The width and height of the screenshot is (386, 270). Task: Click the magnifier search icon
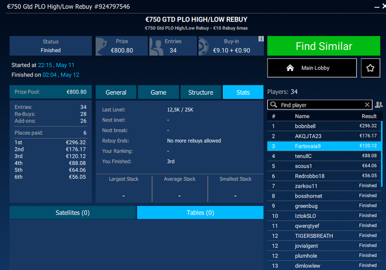pyautogui.click(x=274, y=105)
